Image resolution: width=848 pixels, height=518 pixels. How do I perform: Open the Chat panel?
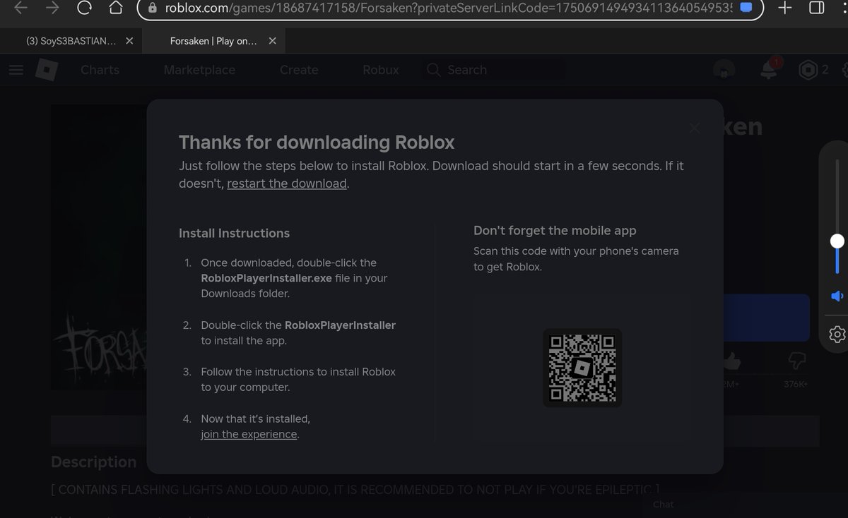tap(663, 504)
